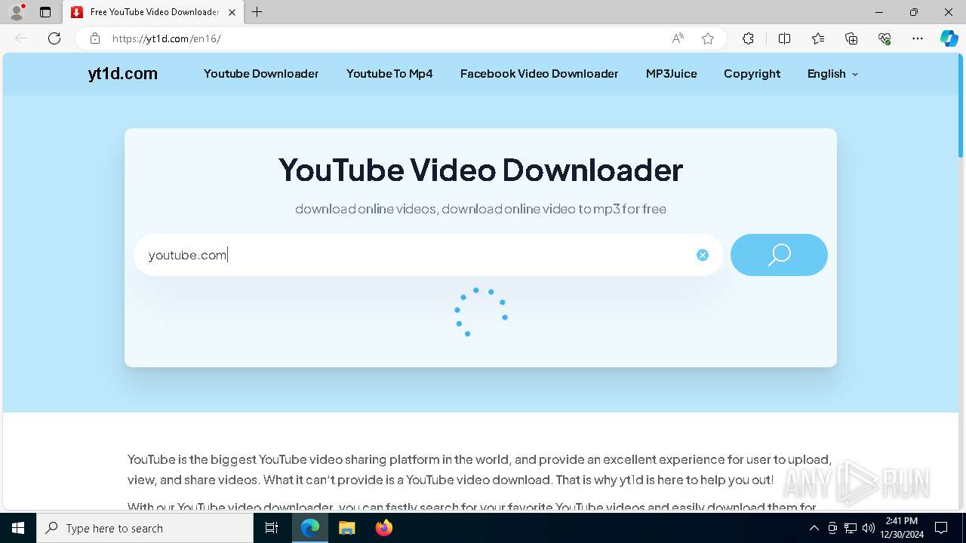This screenshot has width=966, height=543.
Task: Clear the URL field with the X icon
Action: (x=703, y=255)
